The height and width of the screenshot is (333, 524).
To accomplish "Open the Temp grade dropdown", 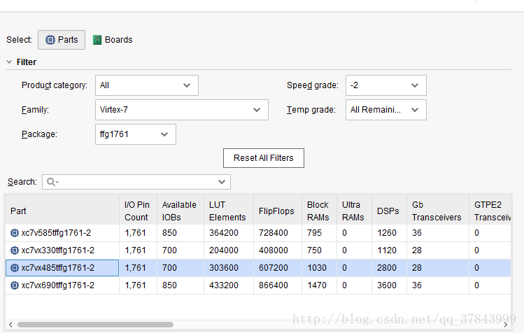I will coord(386,110).
